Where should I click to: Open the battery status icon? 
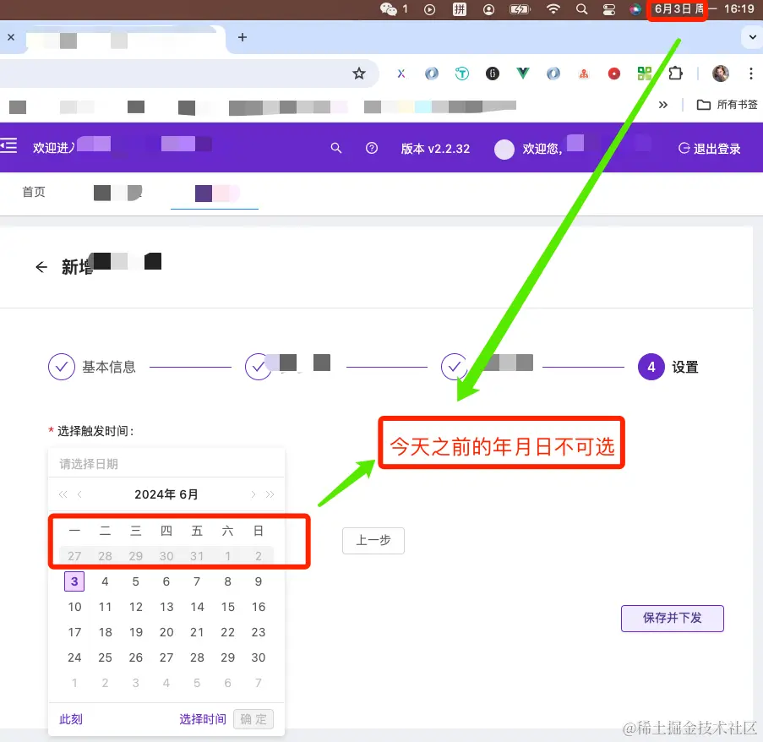pos(520,9)
